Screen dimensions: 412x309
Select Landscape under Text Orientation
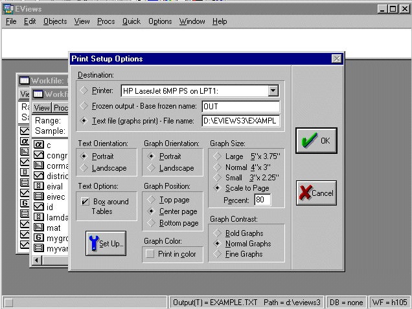point(84,168)
